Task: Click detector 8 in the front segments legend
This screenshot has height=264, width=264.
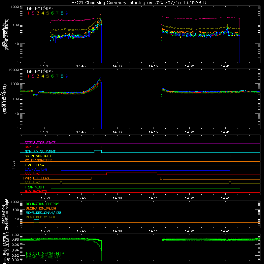Action: pos(62,13)
